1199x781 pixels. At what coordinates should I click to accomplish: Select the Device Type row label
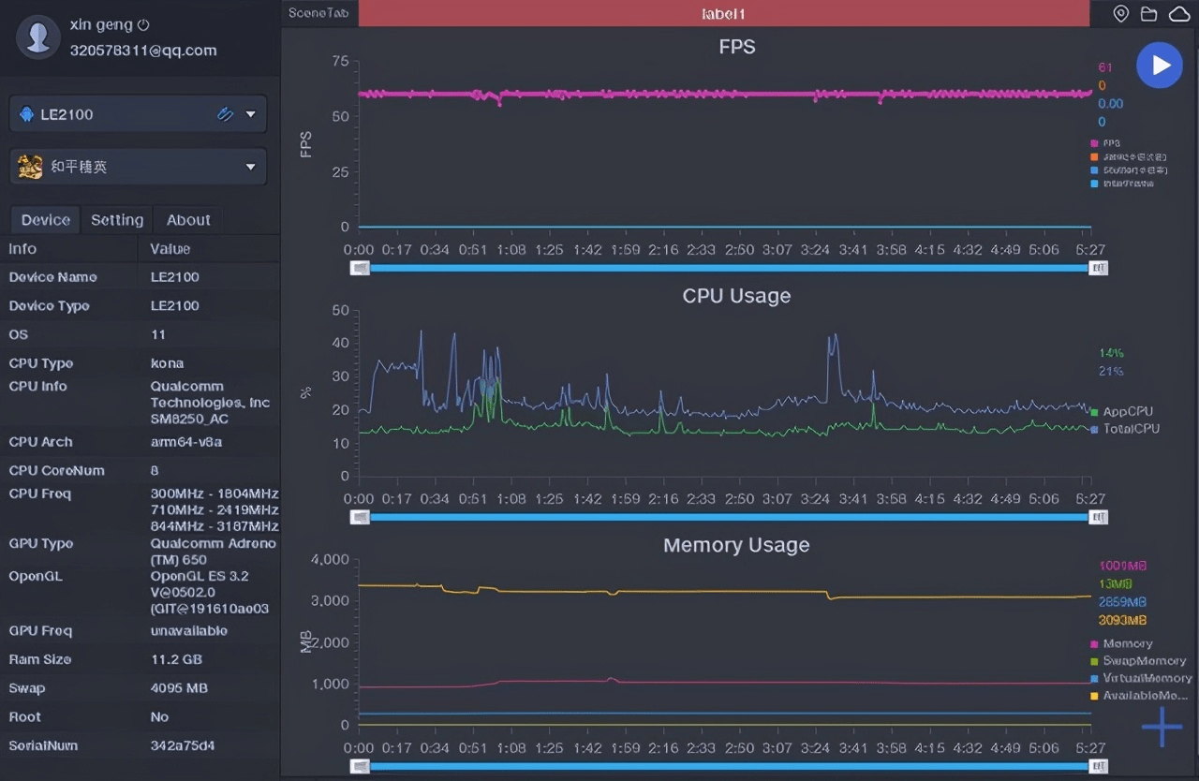pyautogui.click(x=49, y=306)
